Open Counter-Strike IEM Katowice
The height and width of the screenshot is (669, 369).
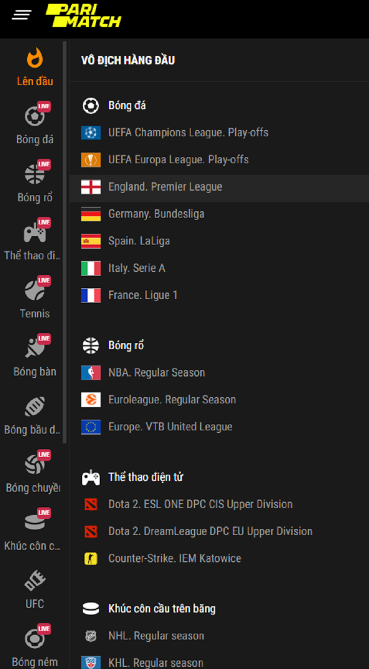click(174, 559)
